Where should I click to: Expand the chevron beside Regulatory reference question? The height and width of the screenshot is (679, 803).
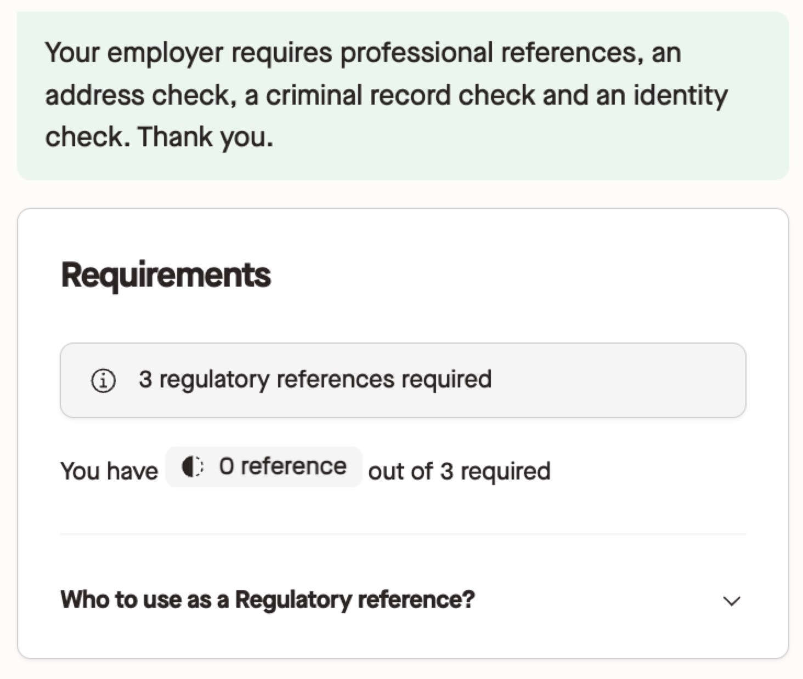732,601
